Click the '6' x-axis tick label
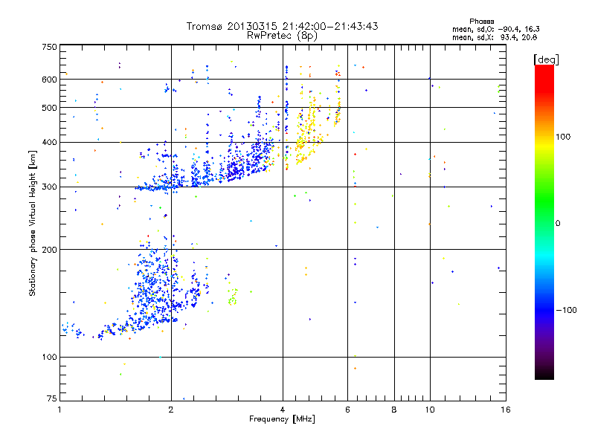 pos(347,410)
